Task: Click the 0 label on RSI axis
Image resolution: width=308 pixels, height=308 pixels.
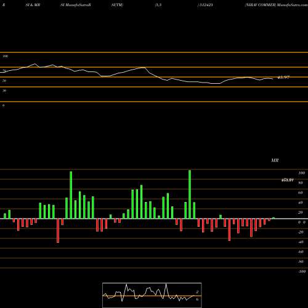Action: (3, 105)
